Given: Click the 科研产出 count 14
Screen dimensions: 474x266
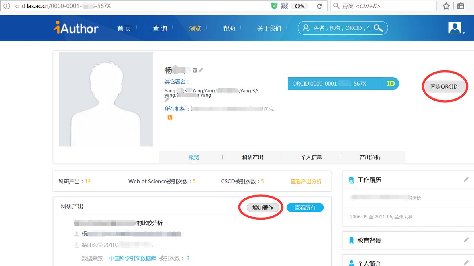Looking at the screenshot, I should pyautogui.click(x=88, y=181).
